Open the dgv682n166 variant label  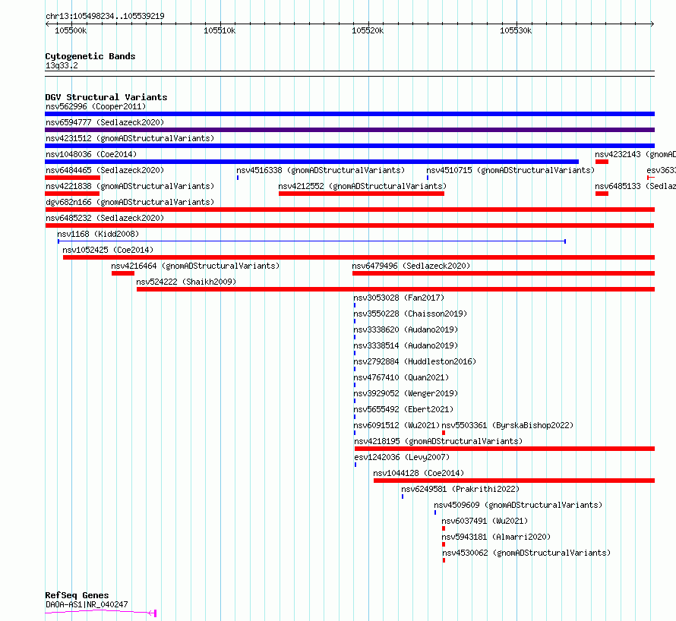130,202
